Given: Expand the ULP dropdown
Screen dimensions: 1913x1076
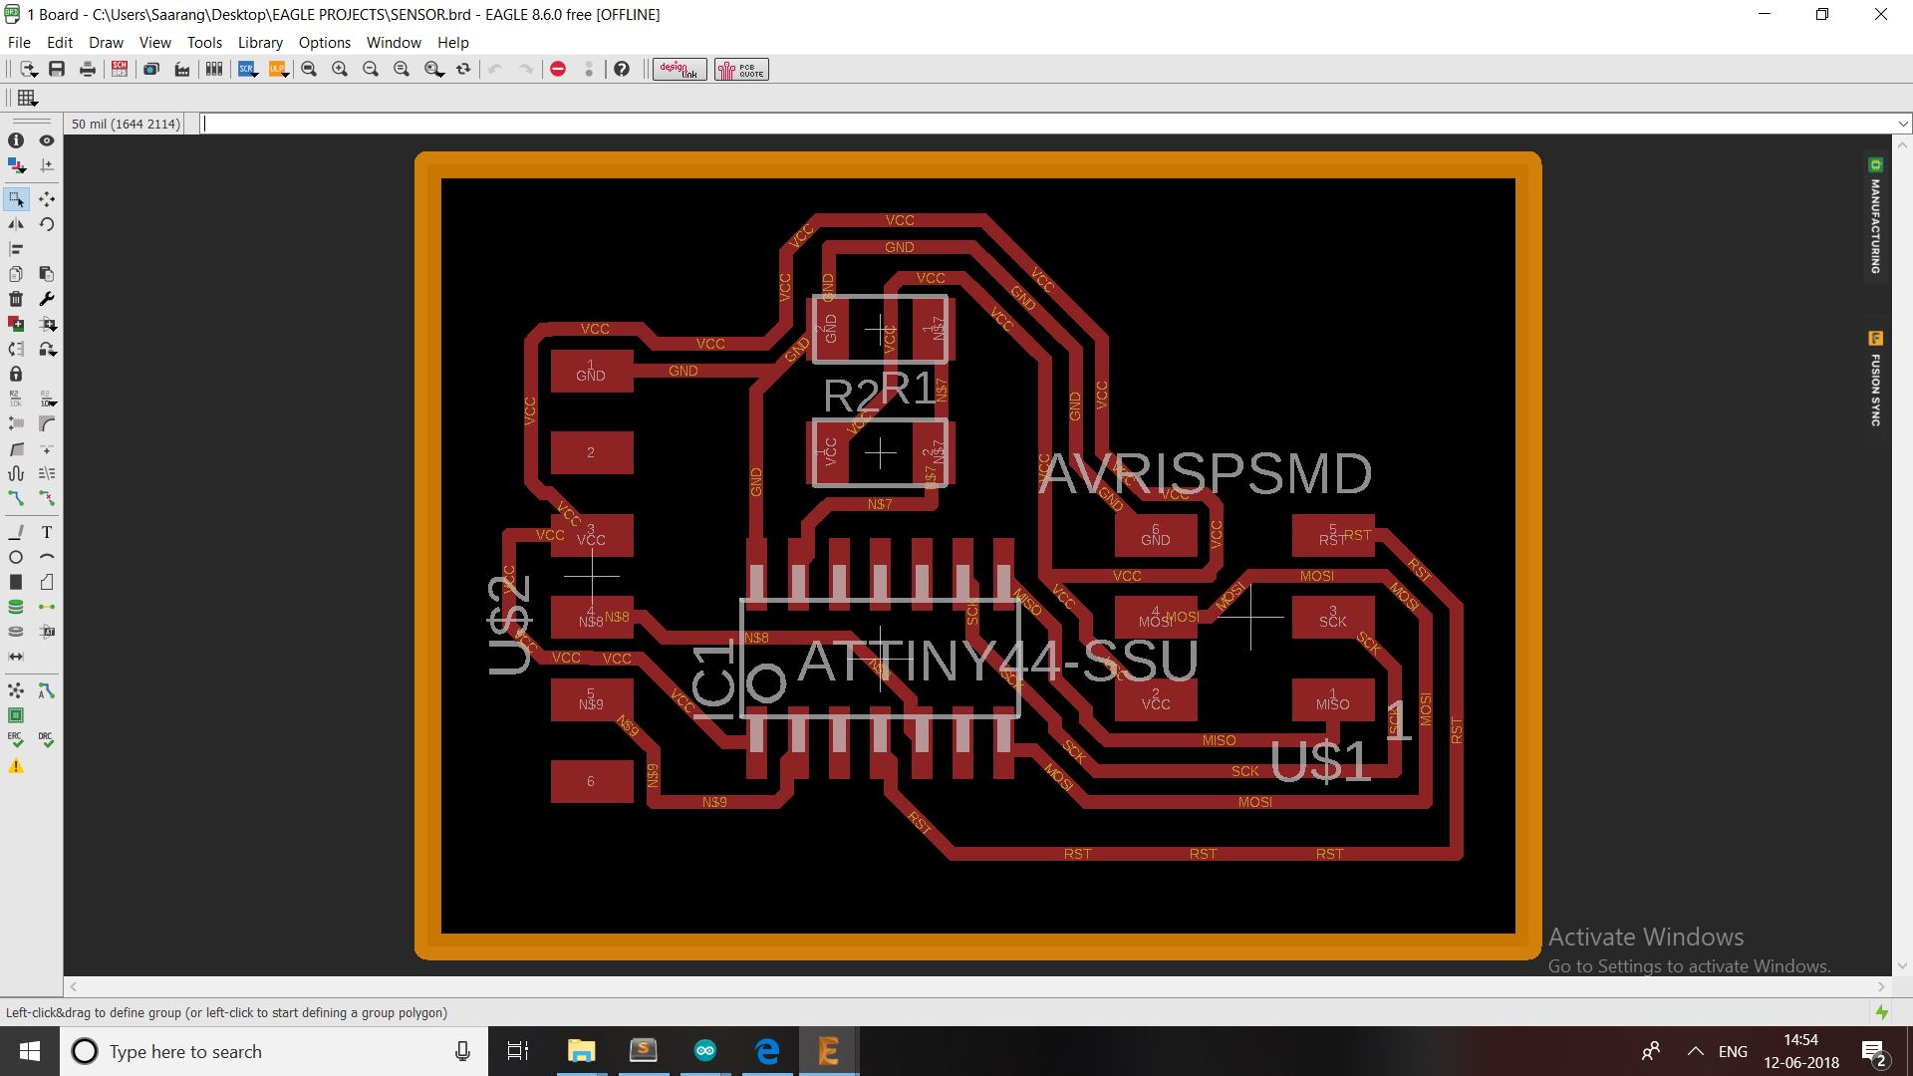Looking at the screenshot, I should (286, 74).
